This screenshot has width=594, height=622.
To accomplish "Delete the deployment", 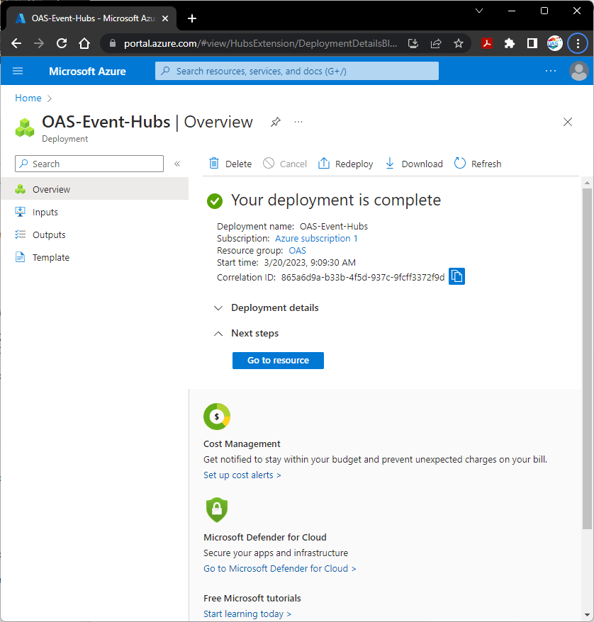I will pyautogui.click(x=229, y=163).
